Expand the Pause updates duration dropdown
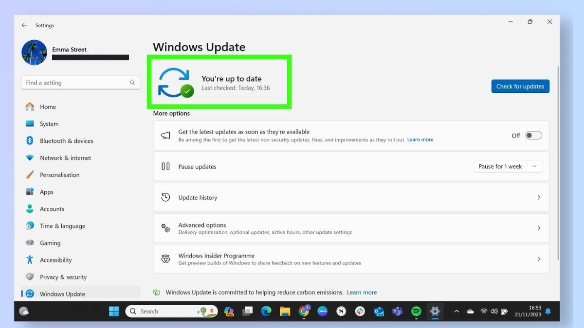584x328 pixels. (534, 166)
